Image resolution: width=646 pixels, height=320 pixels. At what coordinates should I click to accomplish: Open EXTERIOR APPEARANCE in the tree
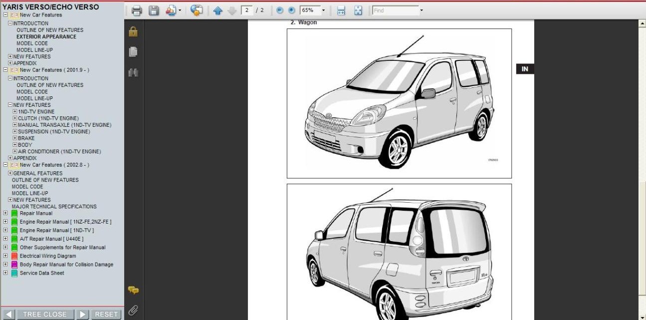46,36
